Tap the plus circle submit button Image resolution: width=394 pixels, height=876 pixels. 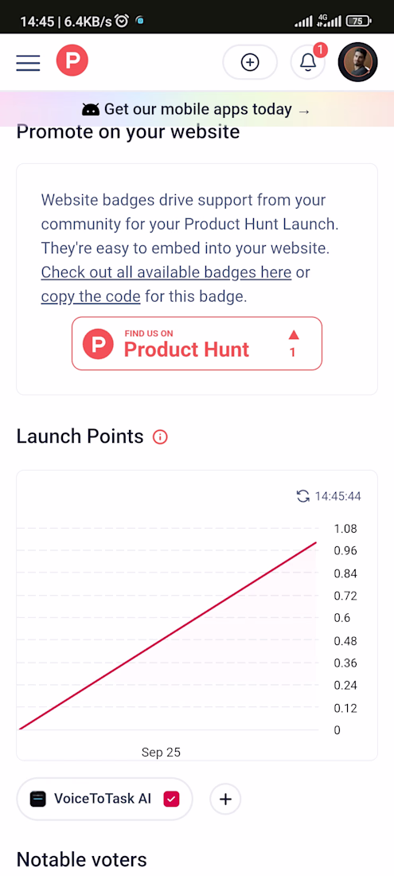point(250,62)
